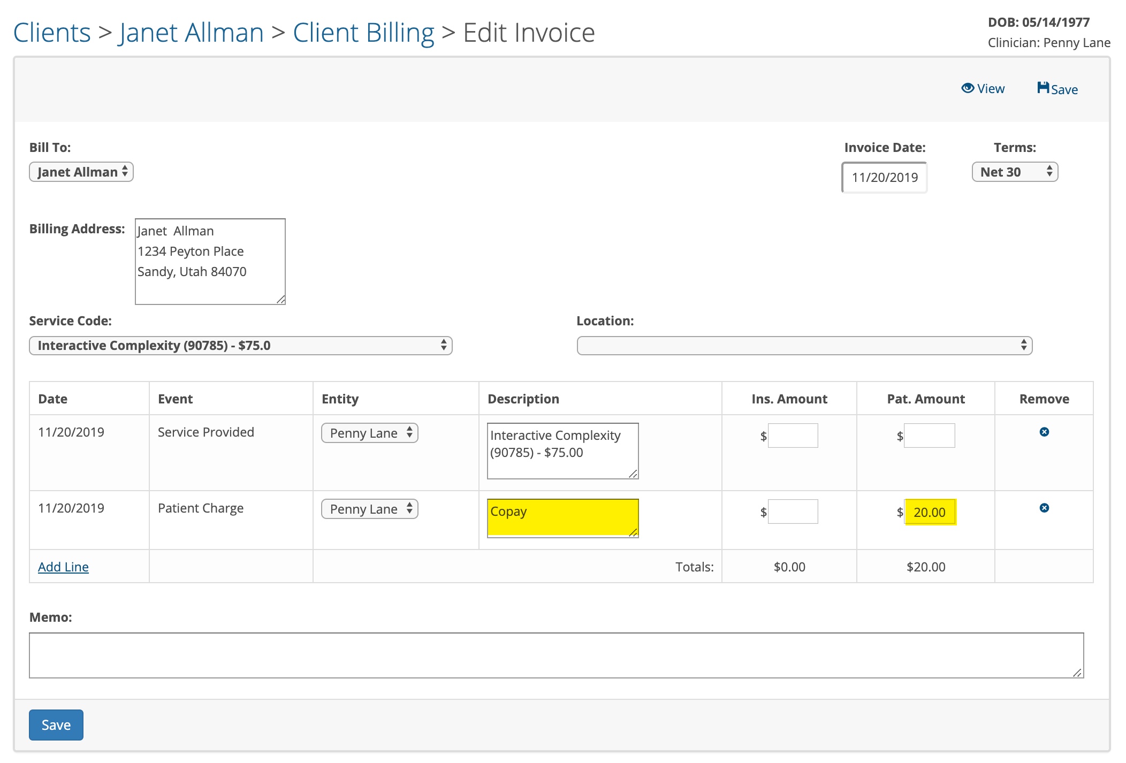Remove the Patient Charge invoice line

tap(1045, 508)
